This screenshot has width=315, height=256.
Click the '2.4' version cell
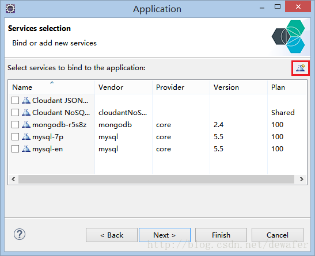click(x=219, y=125)
